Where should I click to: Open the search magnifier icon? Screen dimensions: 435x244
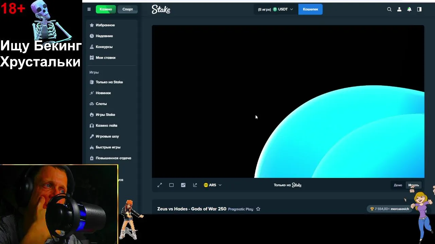coord(389,9)
